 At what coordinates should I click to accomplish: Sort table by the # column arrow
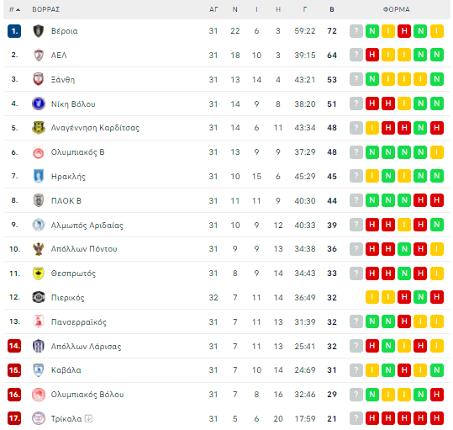pyautogui.click(x=15, y=9)
